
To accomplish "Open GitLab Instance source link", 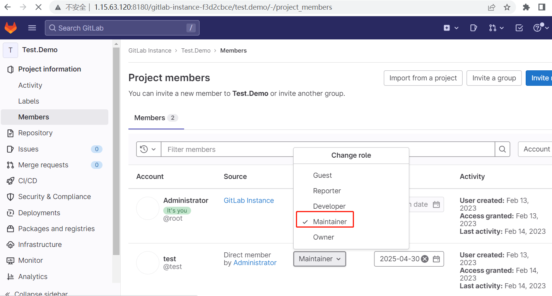I will click(x=249, y=201).
